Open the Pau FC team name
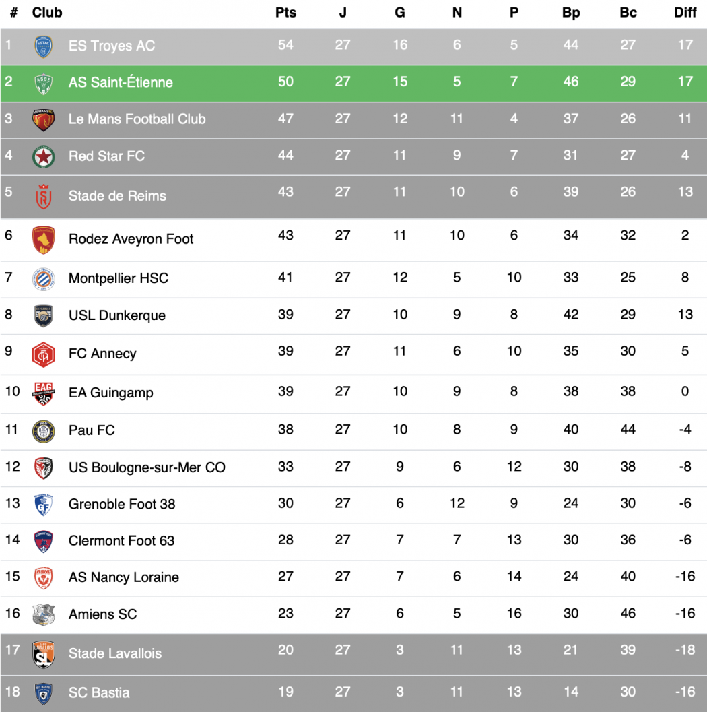707x712 pixels. click(92, 430)
